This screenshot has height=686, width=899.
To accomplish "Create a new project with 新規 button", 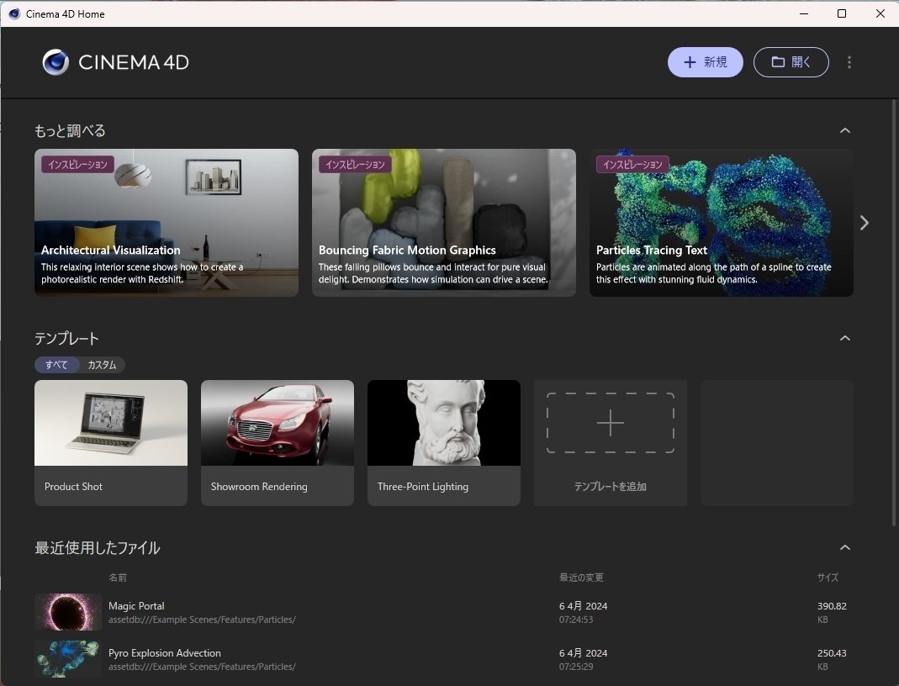I will coord(706,62).
